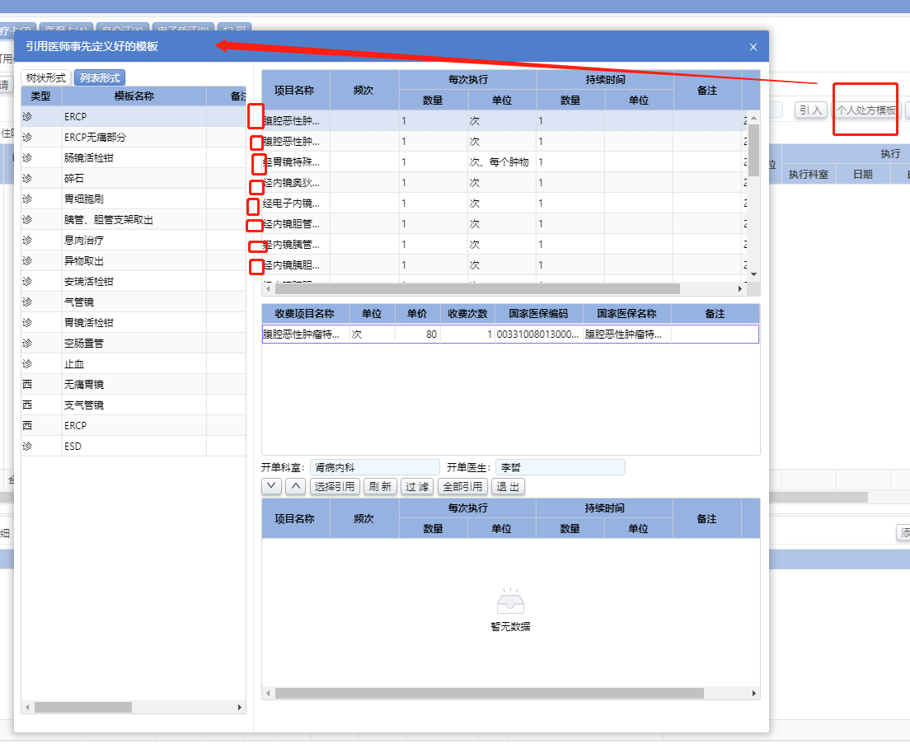Click the 频次 header in upper table
The width and height of the screenshot is (910, 744).
(364, 91)
